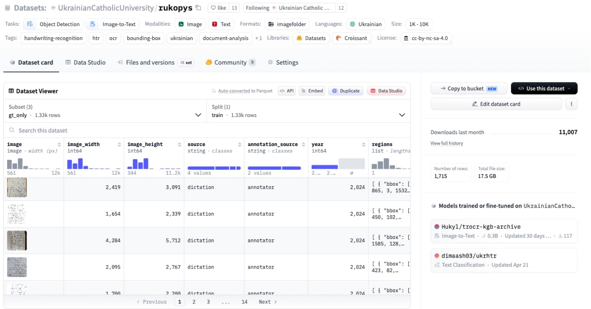Open the Files and versions tab
Viewport: 591px width, 309px height.
(155, 62)
